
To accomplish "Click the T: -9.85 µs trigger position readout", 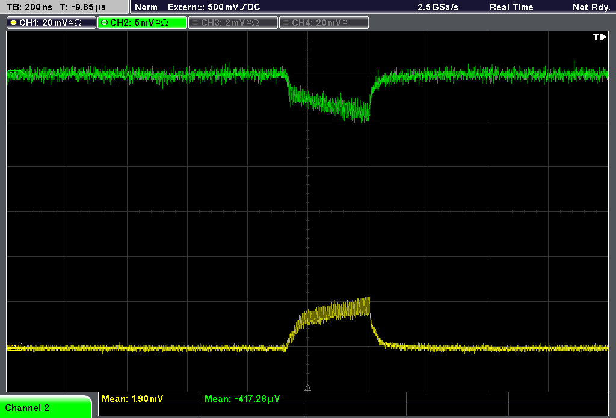I will point(83,7).
